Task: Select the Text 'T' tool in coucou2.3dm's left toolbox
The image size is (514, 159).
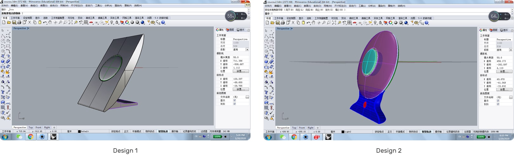Action: coord(266,92)
